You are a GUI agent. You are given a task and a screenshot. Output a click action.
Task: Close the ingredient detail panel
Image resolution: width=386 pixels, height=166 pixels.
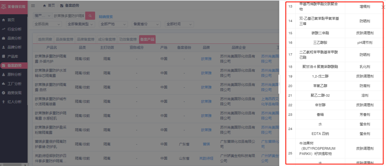383,7
